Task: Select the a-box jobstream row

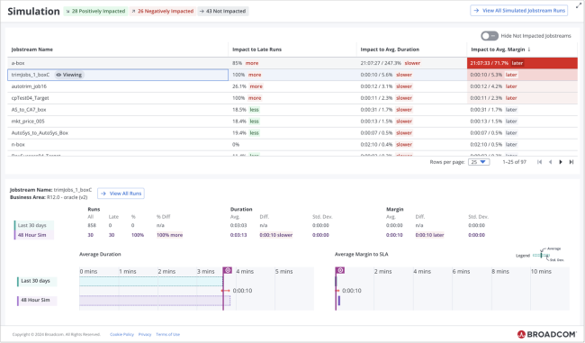Action: [x=292, y=63]
